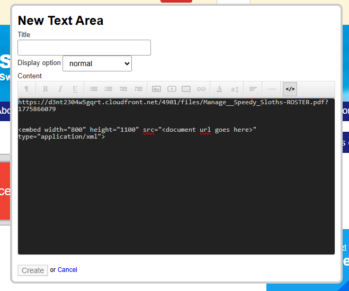
Task: Open the paragraph format menu
Action: (27, 89)
